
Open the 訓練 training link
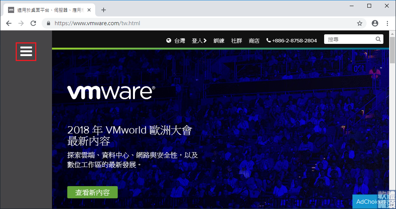tap(219, 40)
